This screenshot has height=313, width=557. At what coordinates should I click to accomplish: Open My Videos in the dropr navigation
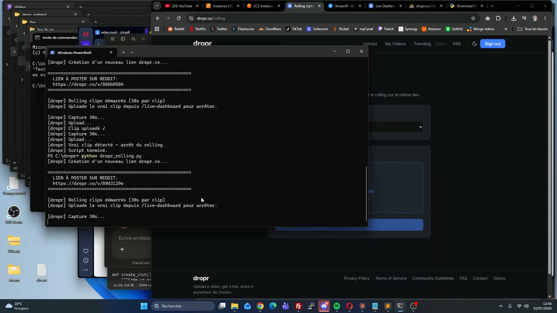click(395, 43)
